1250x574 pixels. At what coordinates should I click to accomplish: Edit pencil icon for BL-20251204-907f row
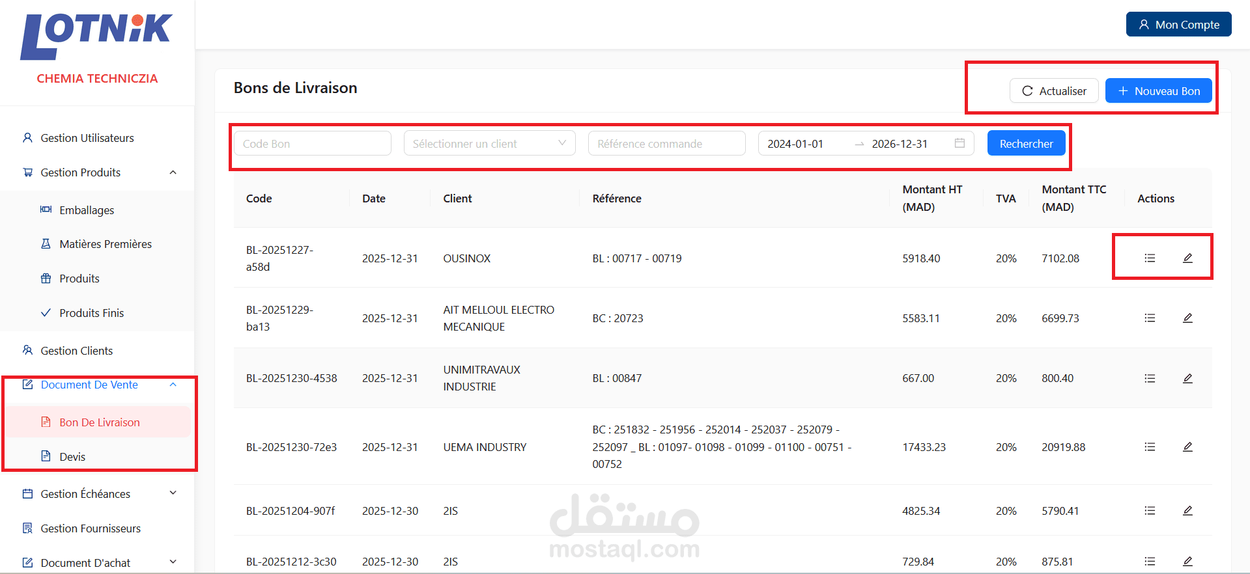1187,511
